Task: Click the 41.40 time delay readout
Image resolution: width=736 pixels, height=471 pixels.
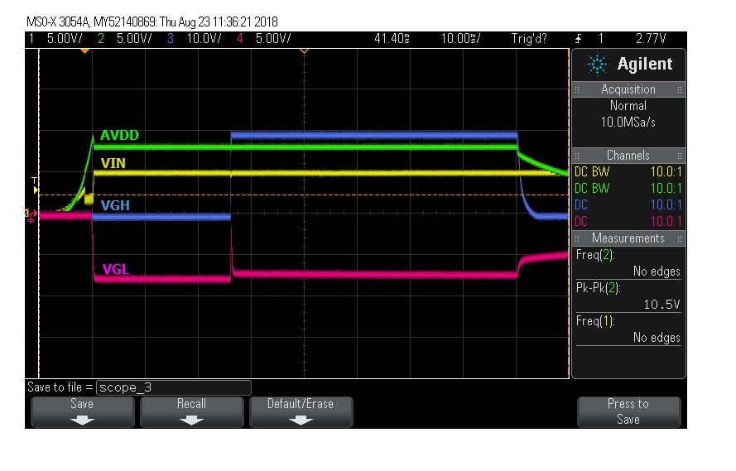Action: (x=392, y=38)
